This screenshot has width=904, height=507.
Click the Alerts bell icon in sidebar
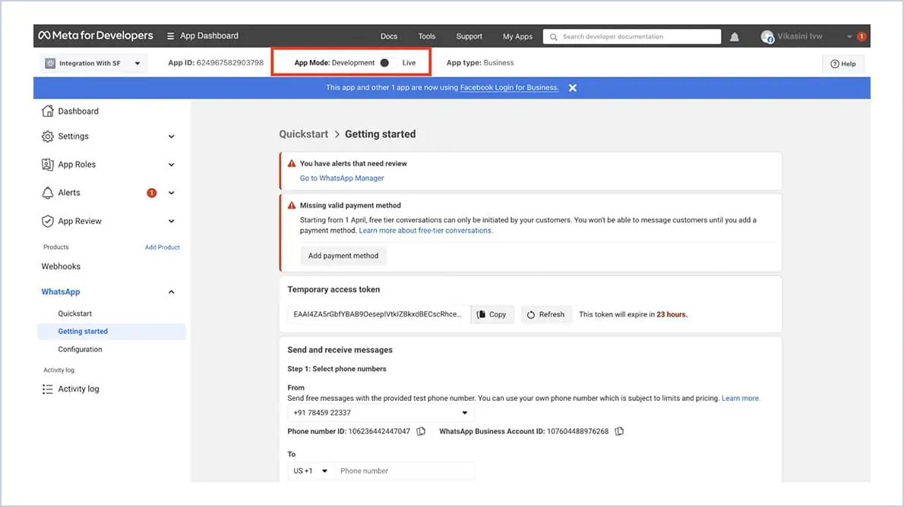click(47, 193)
